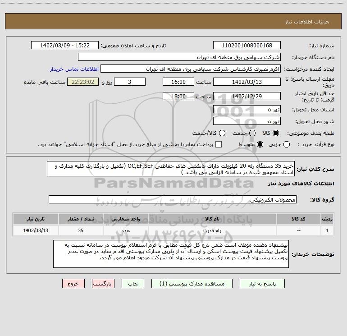Click the item code cell showing --
This screenshot has height=336, width=347.
tap(298, 230)
